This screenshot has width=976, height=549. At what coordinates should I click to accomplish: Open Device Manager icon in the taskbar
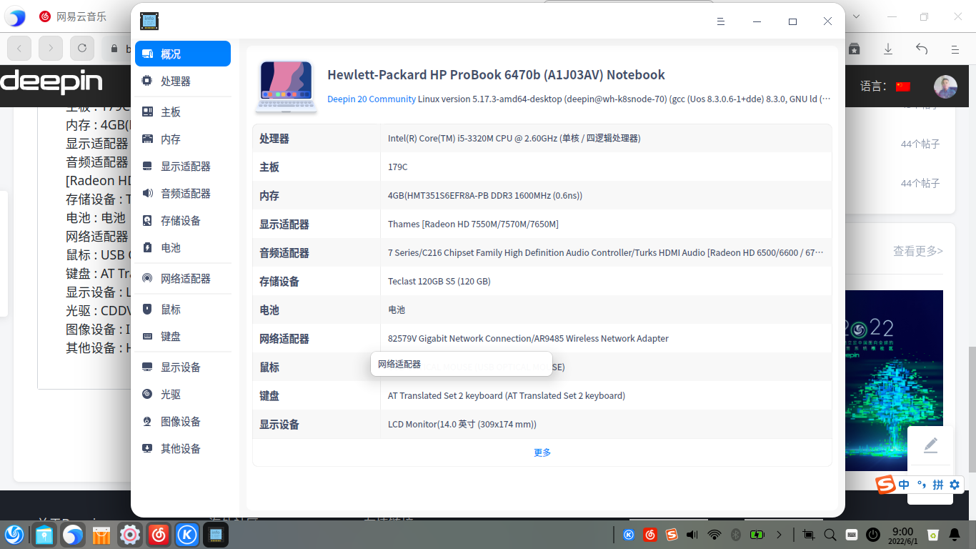215,534
